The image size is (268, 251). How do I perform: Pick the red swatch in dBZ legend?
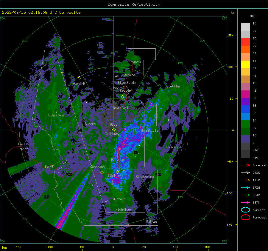tap(245, 42)
